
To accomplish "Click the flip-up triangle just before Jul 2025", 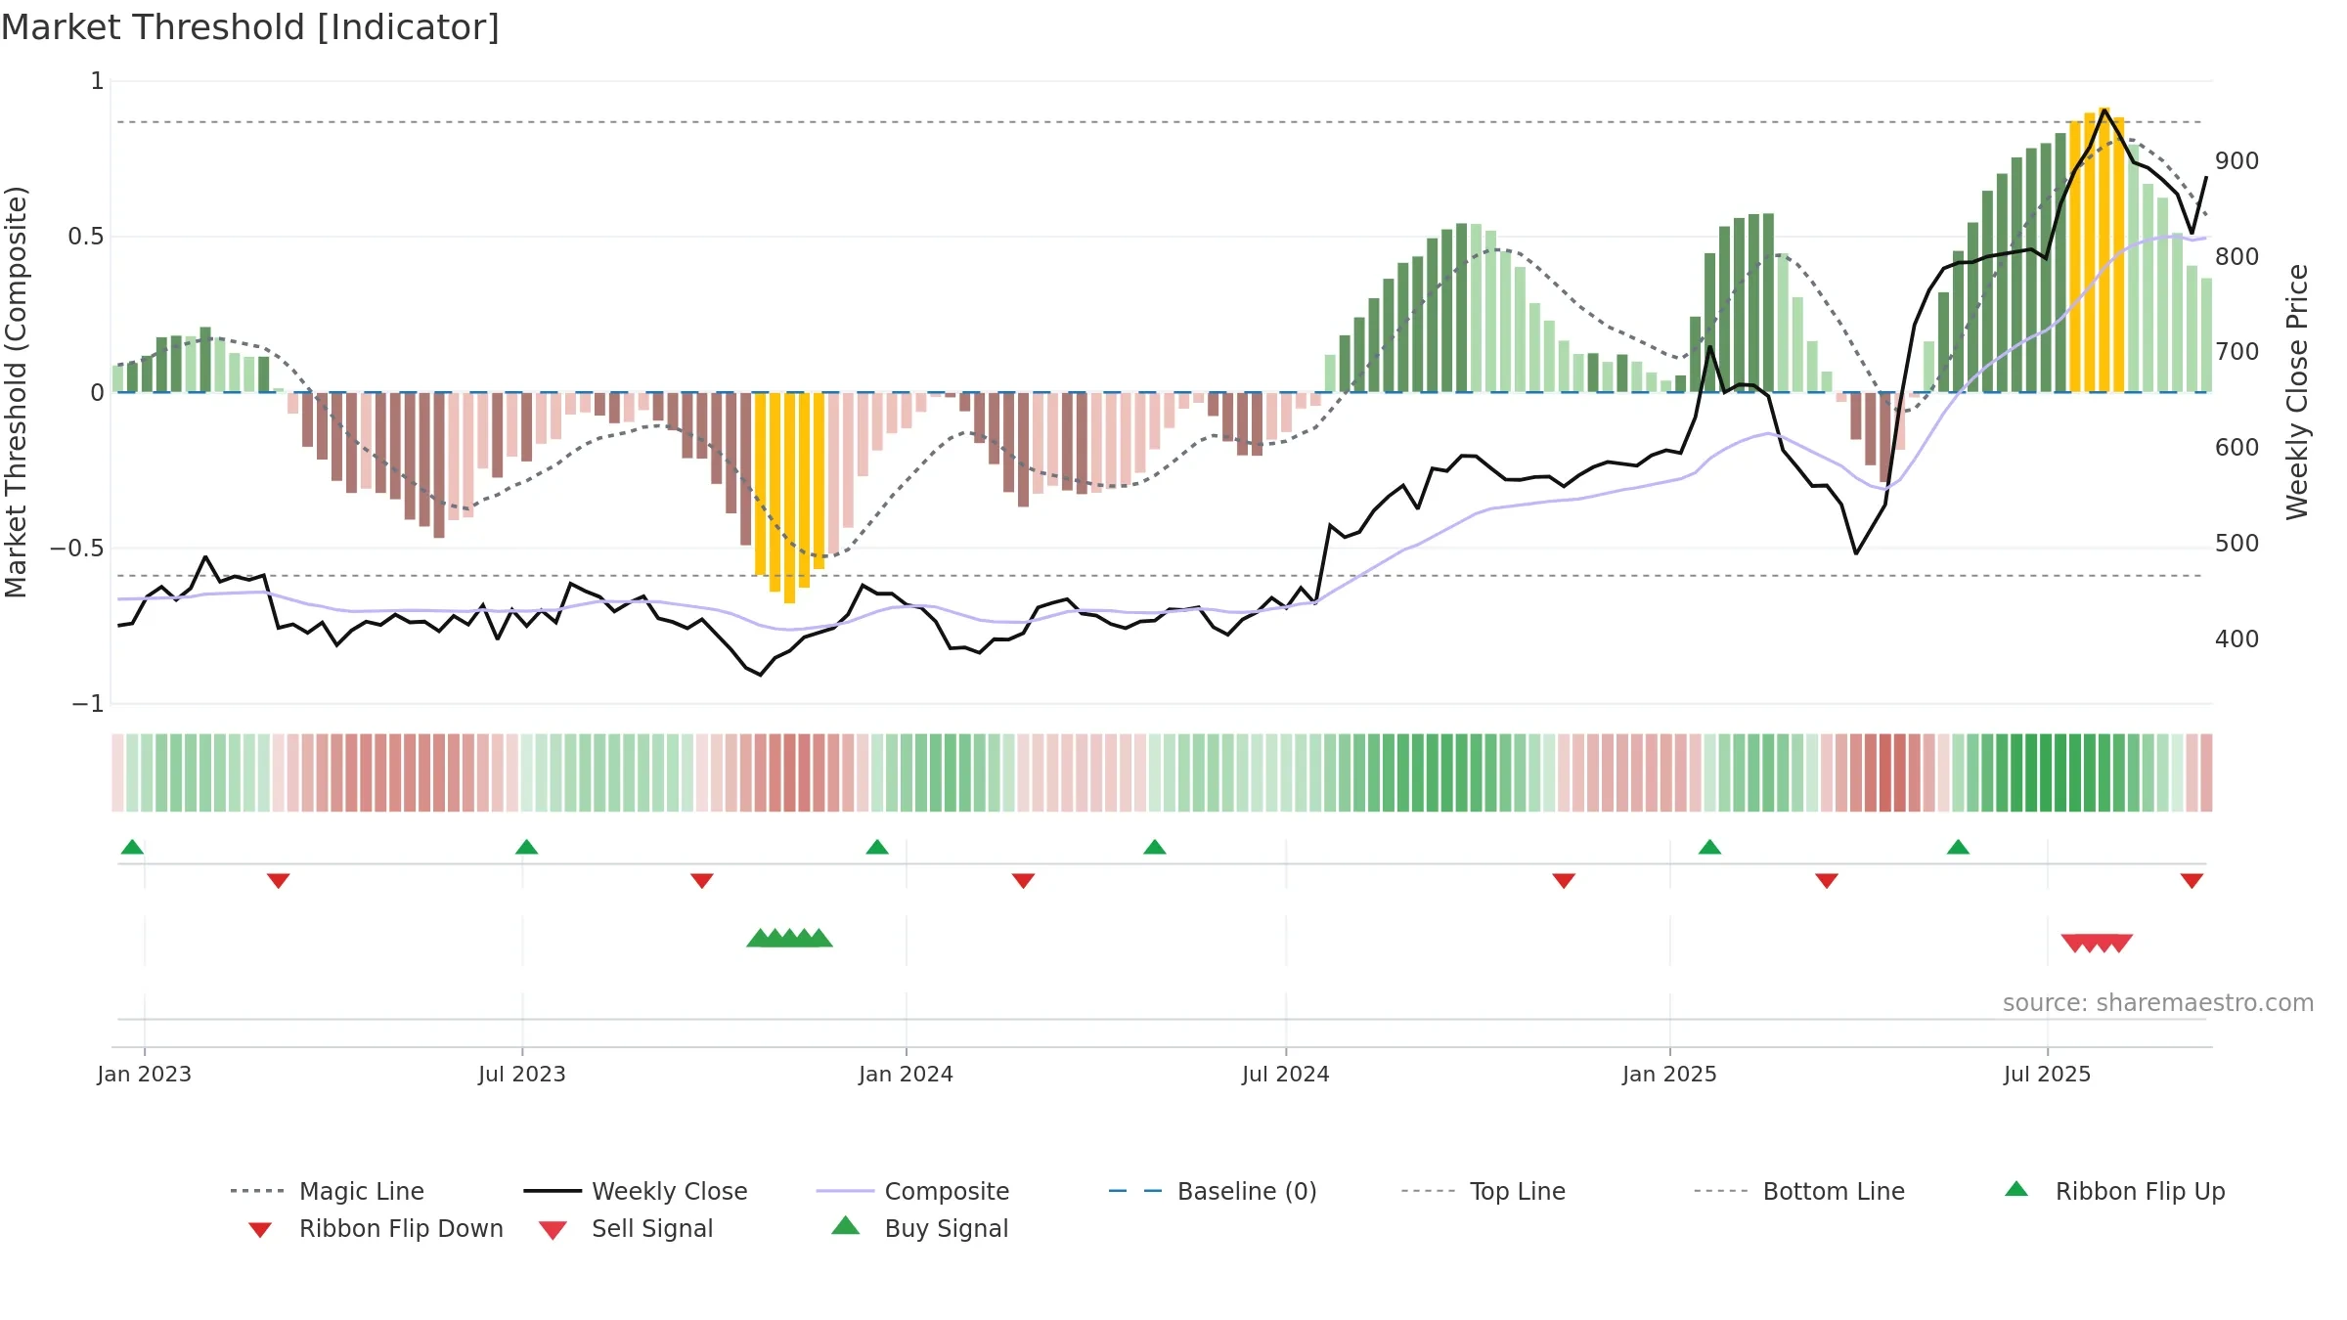I will pos(1958,847).
